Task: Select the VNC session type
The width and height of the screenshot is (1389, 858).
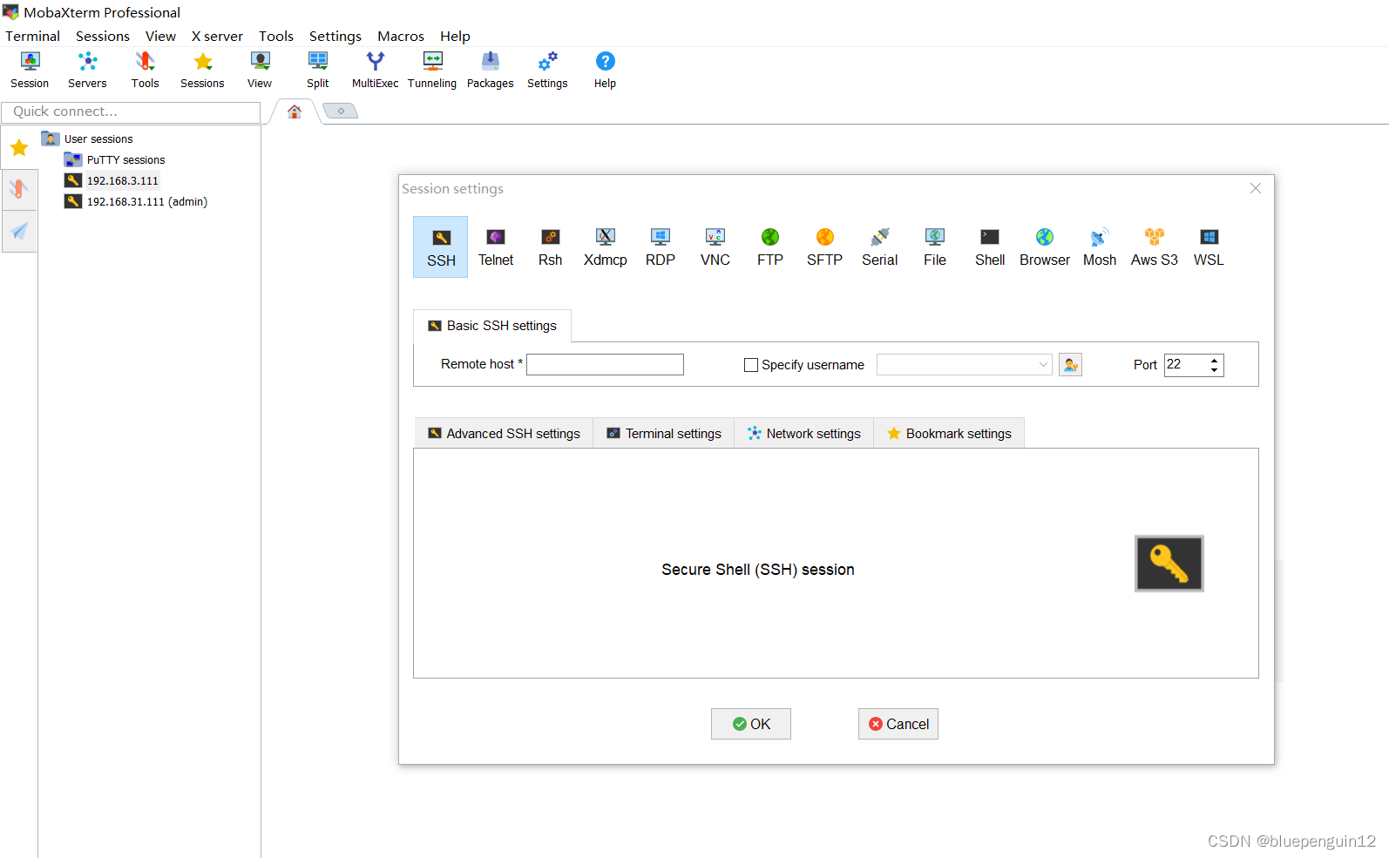Action: [715, 247]
